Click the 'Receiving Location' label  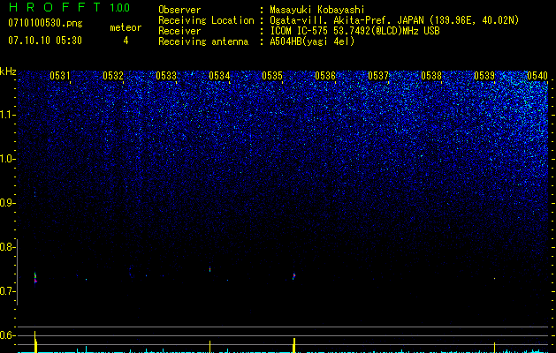(206, 20)
